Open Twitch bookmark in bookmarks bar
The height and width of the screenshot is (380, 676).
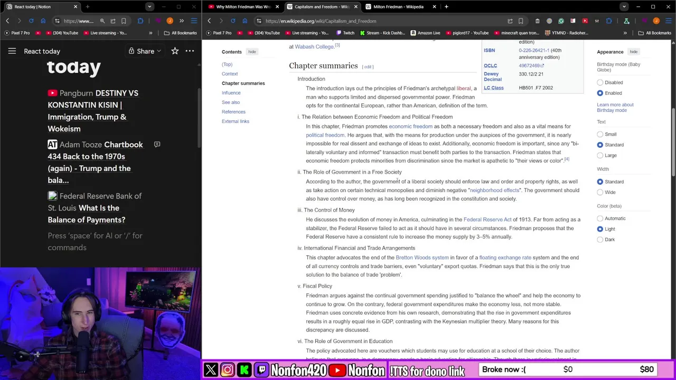pos(345,33)
